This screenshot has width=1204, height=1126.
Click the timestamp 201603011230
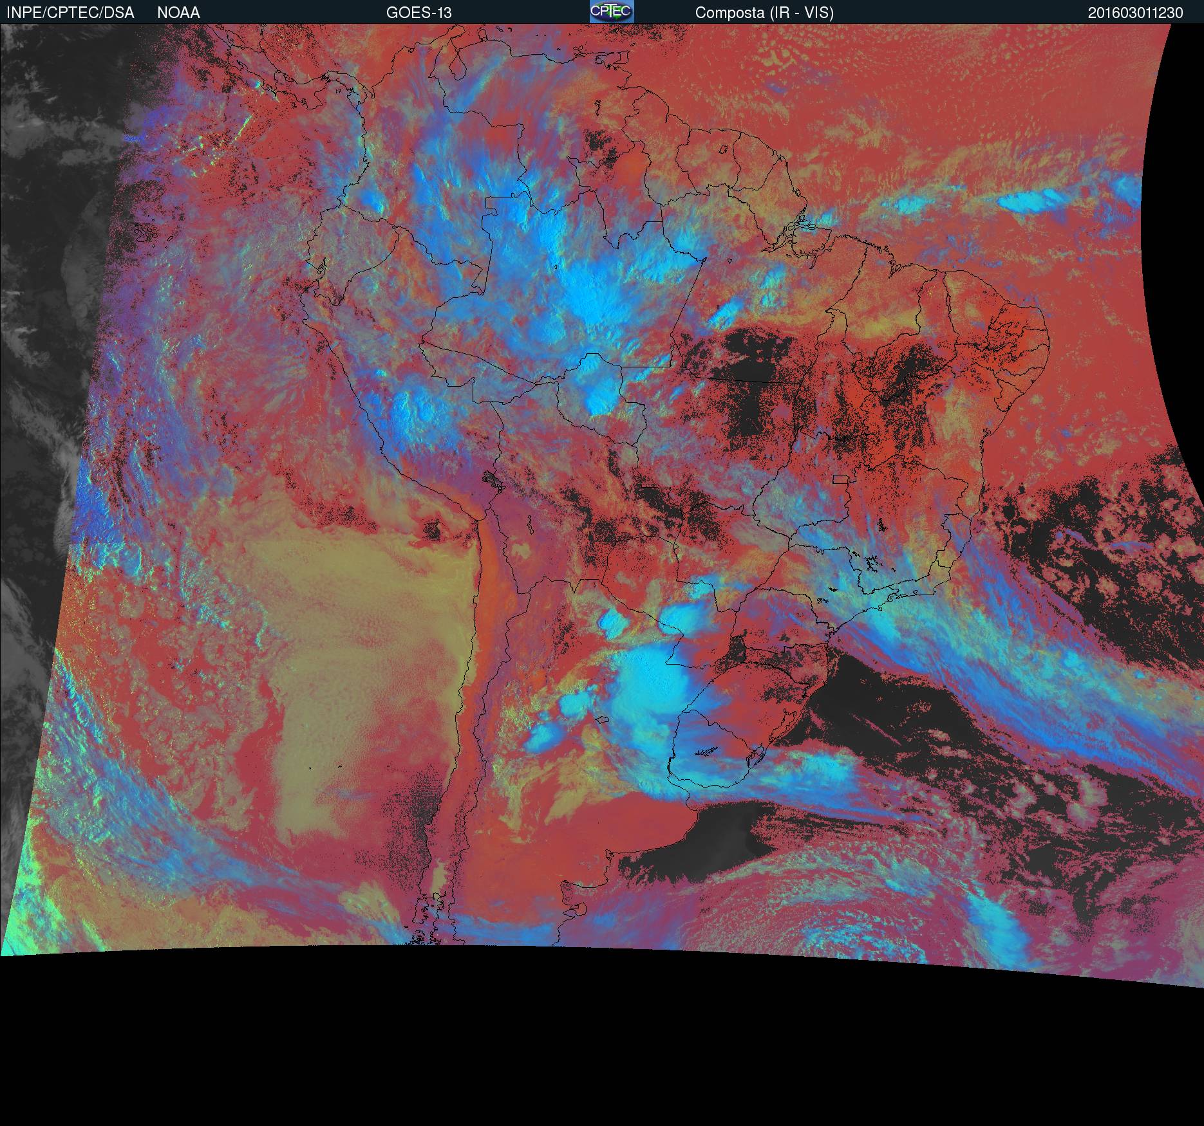point(1136,13)
